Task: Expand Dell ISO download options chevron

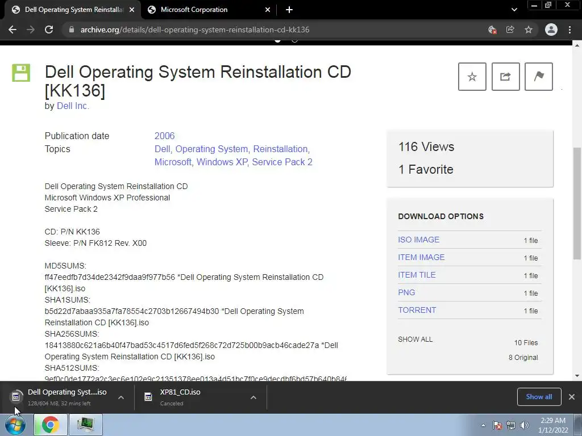Action: click(121, 397)
